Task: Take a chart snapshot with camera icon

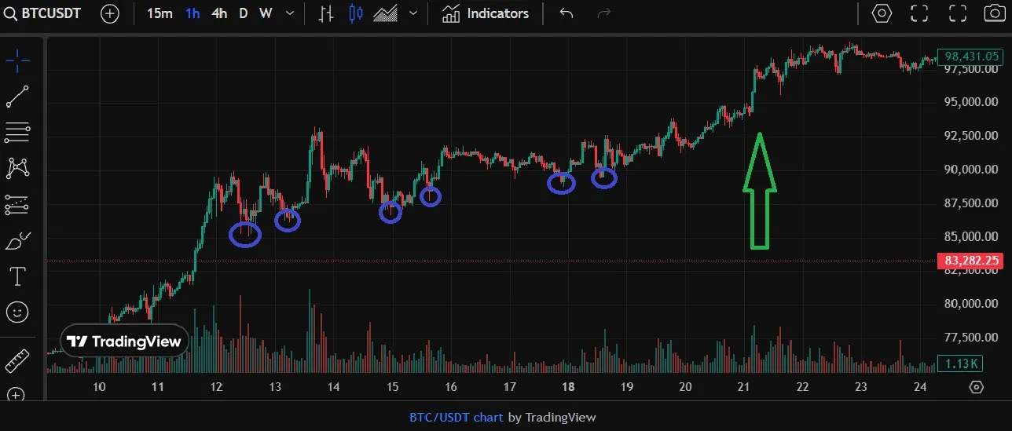Action: 995,13
